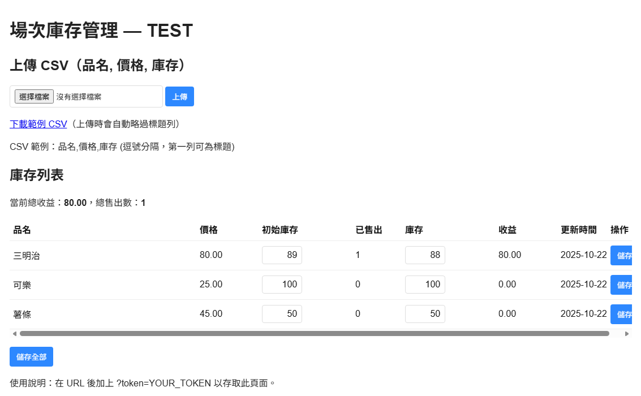Image resolution: width=641 pixels, height=396 pixels.
Task: Click the 品名 column header
Action: click(22, 230)
